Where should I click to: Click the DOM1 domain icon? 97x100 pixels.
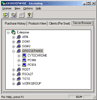pyautogui.click(x=19, y=42)
